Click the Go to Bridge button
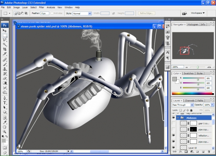The height and width of the screenshot is (156, 216). coord(184,13)
